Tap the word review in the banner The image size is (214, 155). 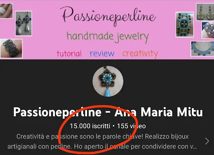point(102,54)
